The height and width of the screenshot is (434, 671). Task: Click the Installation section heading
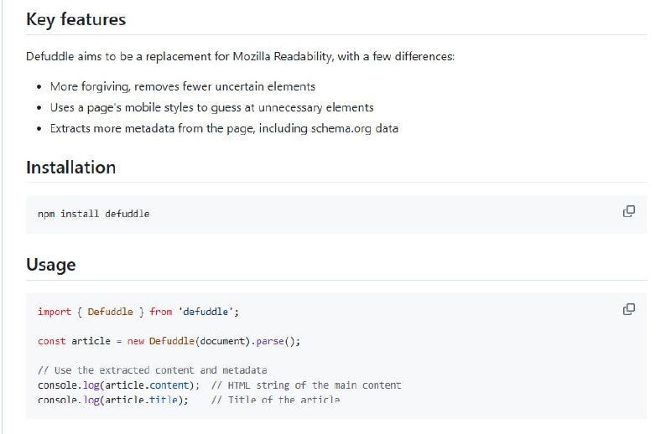click(x=70, y=167)
